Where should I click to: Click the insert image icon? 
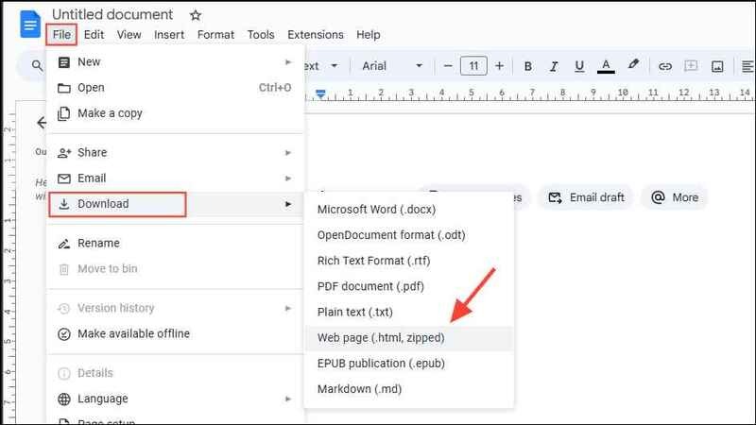click(717, 66)
